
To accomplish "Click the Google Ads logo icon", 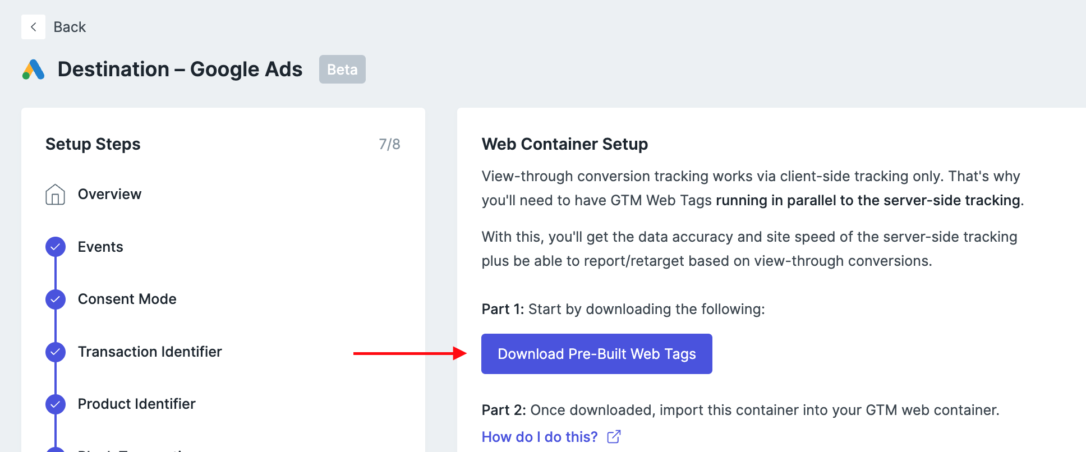I will point(34,70).
